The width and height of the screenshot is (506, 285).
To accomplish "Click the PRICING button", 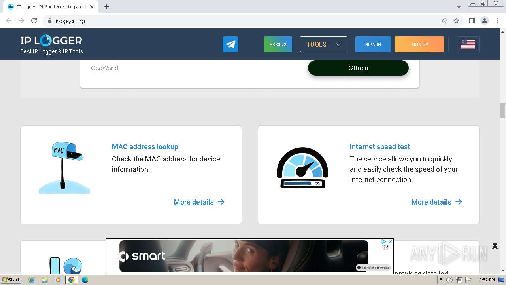I will [278, 44].
